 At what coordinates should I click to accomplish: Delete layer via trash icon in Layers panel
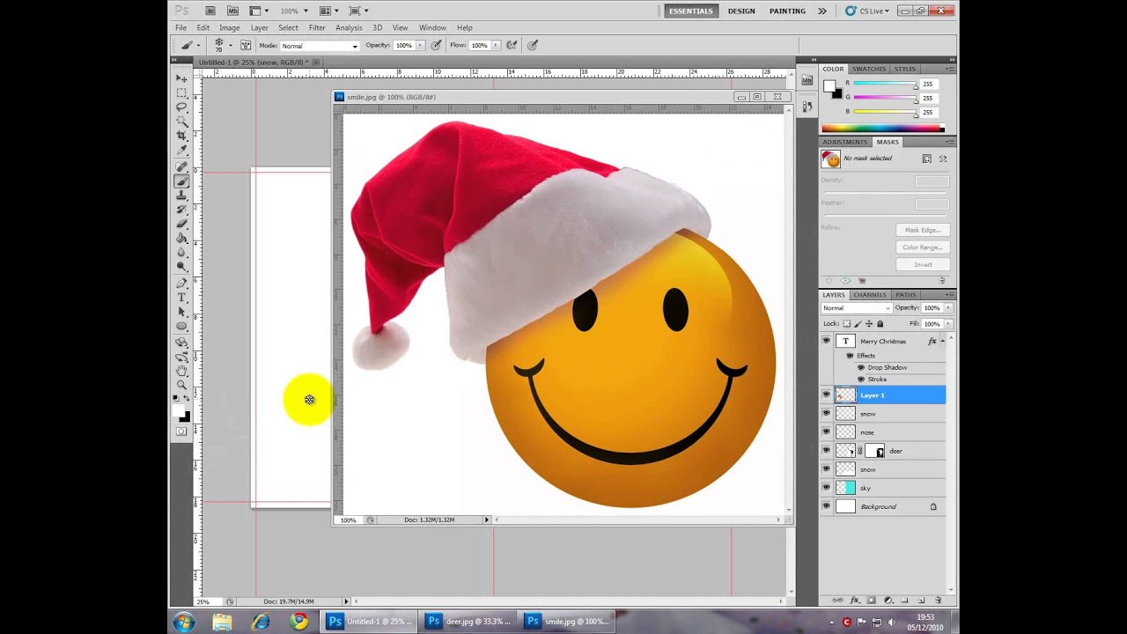click(939, 600)
